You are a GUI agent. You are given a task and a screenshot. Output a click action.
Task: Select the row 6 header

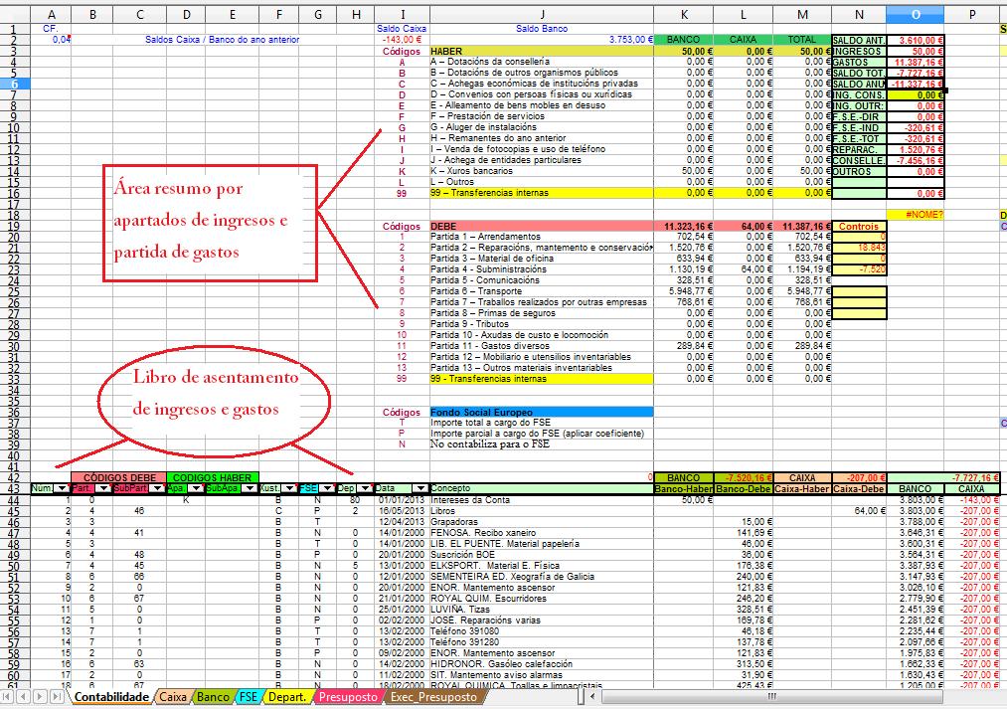14,84
